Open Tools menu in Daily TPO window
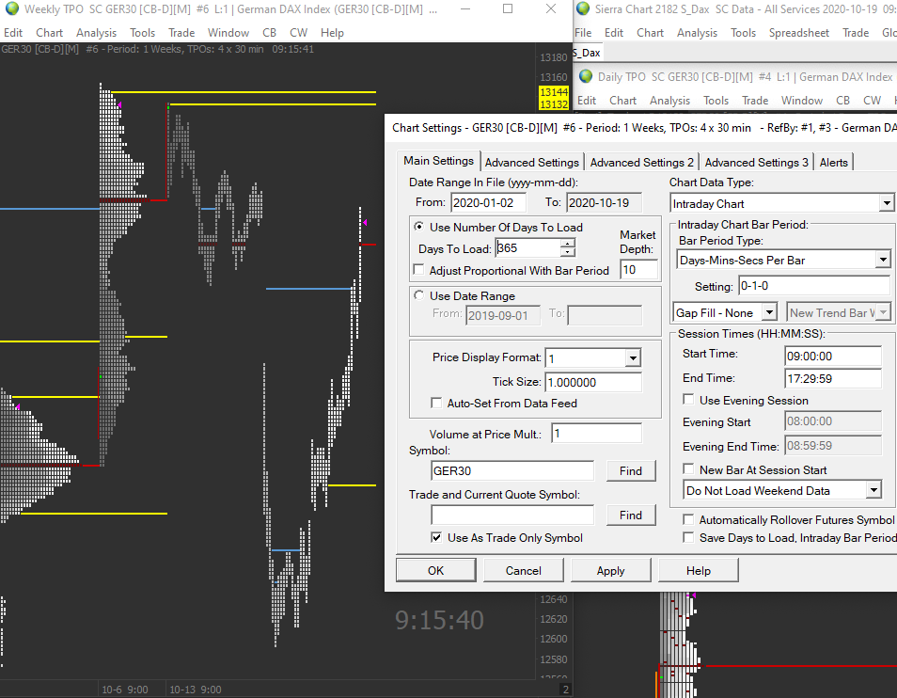897x698 pixels. (x=716, y=101)
